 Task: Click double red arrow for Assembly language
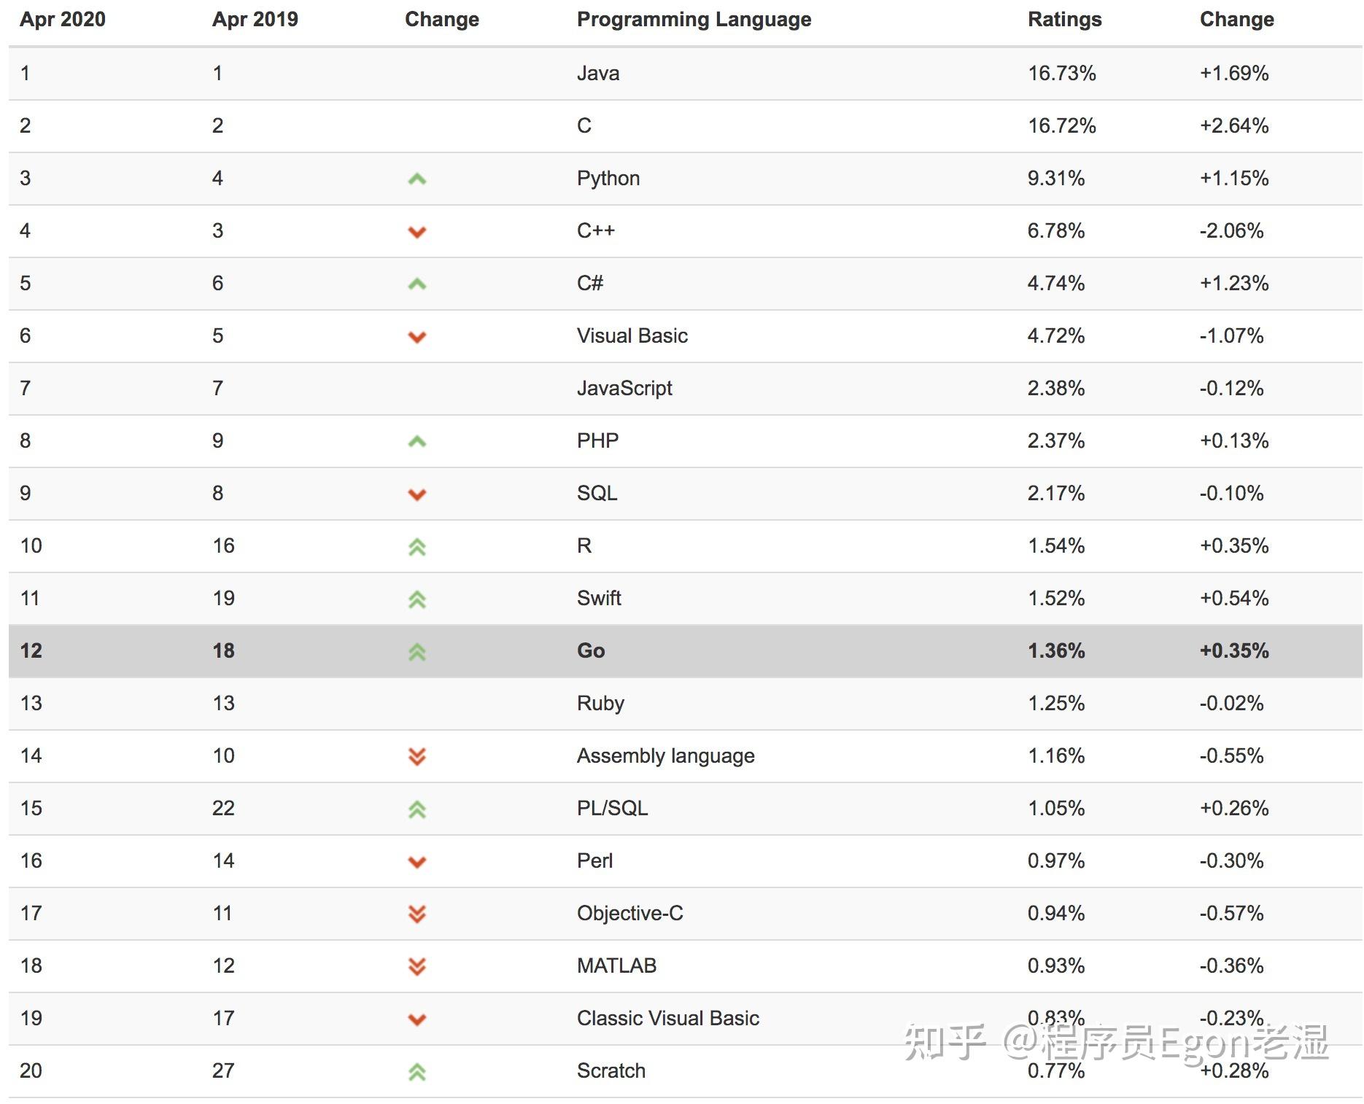click(416, 756)
